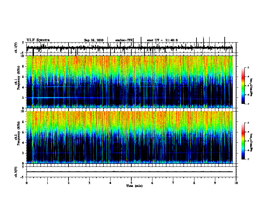
Task: Click the ch.2 spectrogram panel
Action: coord(130,137)
